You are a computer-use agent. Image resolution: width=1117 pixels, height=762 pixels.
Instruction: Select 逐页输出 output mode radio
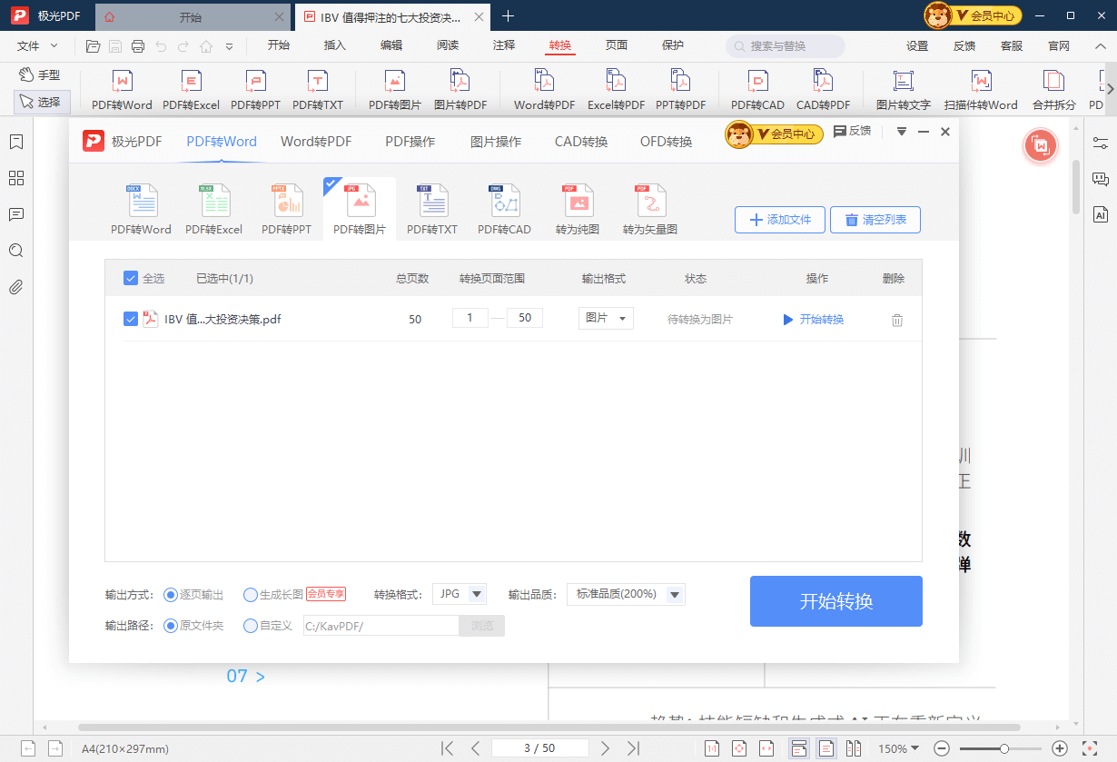click(170, 595)
